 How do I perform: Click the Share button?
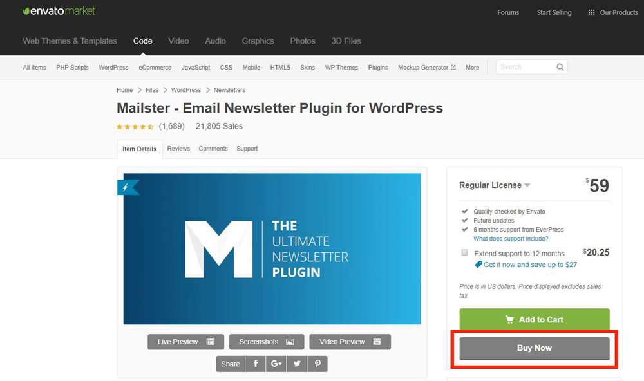(x=231, y=364)
